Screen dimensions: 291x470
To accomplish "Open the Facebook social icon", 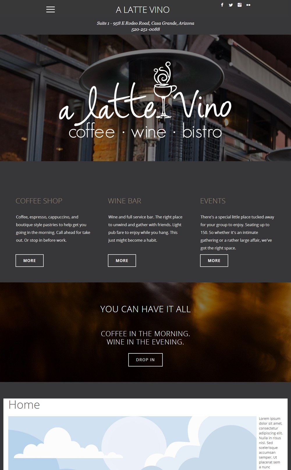I will tap(222, 5).
